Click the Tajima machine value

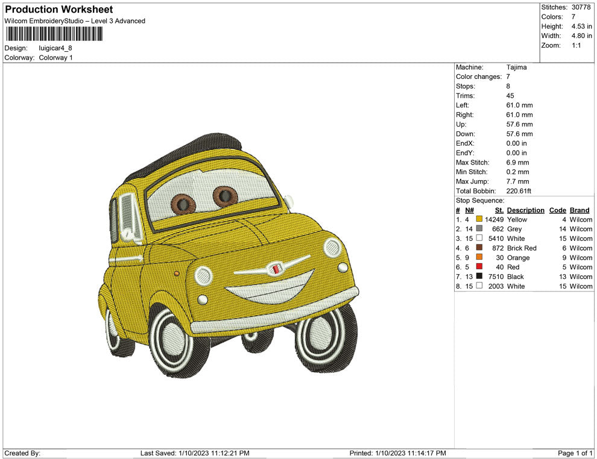click(x=516, y=67)
